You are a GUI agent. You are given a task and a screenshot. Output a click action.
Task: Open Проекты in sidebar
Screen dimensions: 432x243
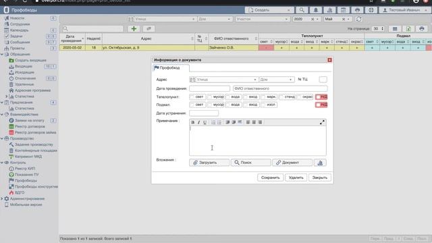click(17, 48)
